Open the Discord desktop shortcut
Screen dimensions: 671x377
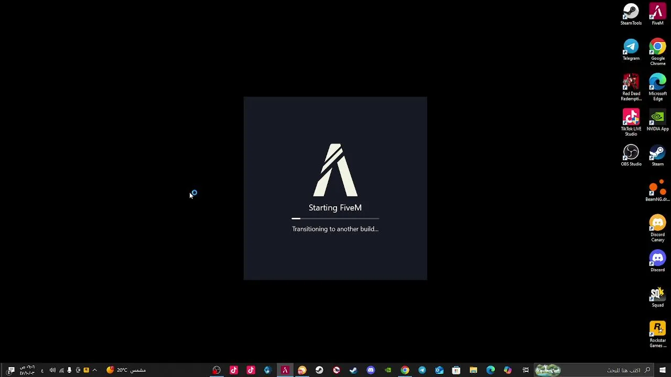(657, 261)
